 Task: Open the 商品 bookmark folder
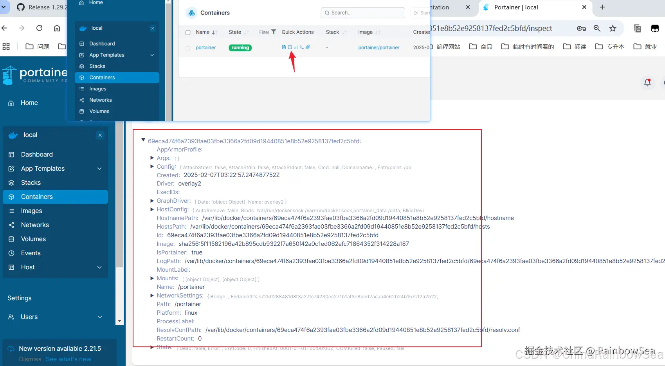pos(481,47)
